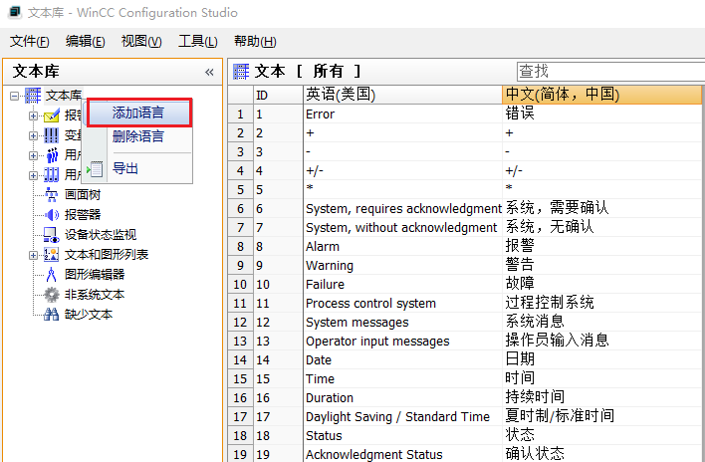Select row header 10 for Failure

(240, 285)
